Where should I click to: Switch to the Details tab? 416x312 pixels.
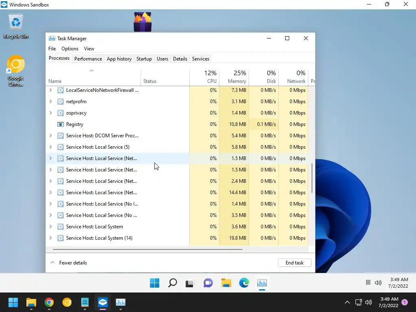180,58
